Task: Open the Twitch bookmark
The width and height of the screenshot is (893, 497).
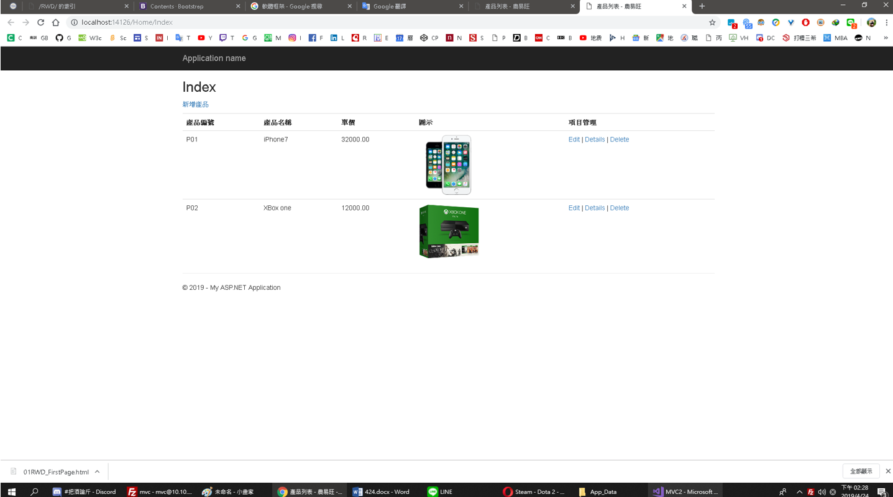Action: (x=227, y=38)
